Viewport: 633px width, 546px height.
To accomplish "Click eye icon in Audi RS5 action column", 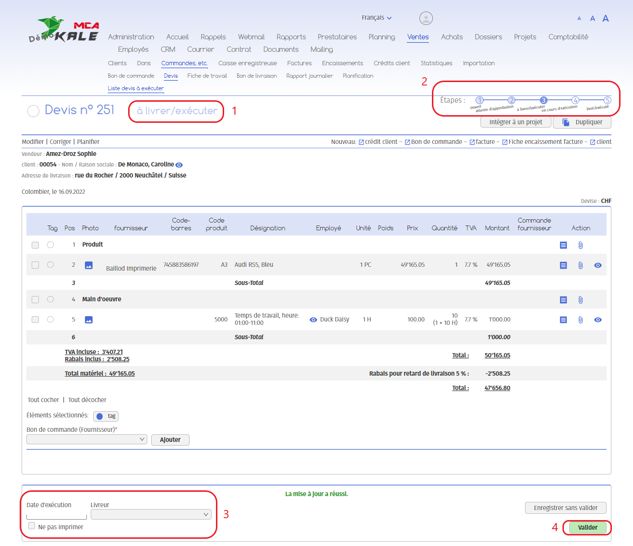I will pyautogui.click(x=597, y=265).
